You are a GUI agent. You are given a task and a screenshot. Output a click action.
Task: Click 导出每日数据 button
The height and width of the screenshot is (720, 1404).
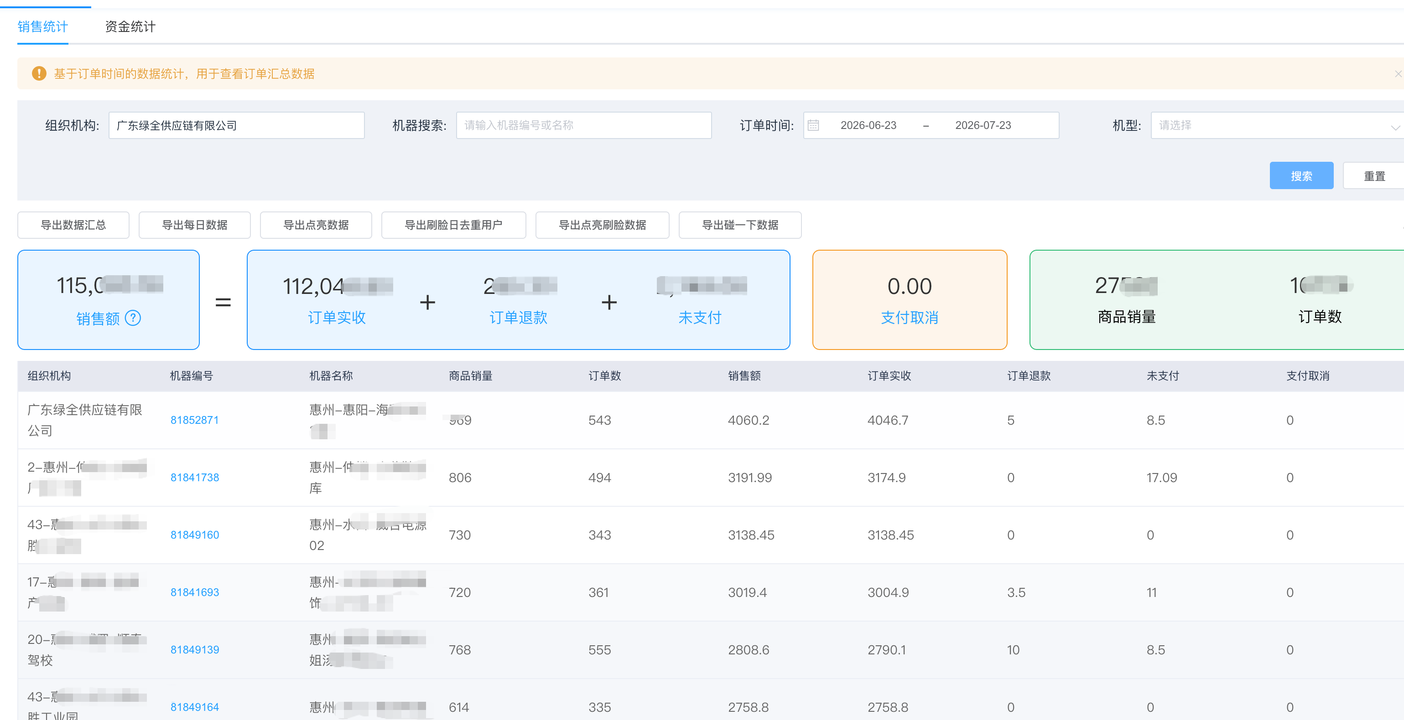click(x=195, y=225)
